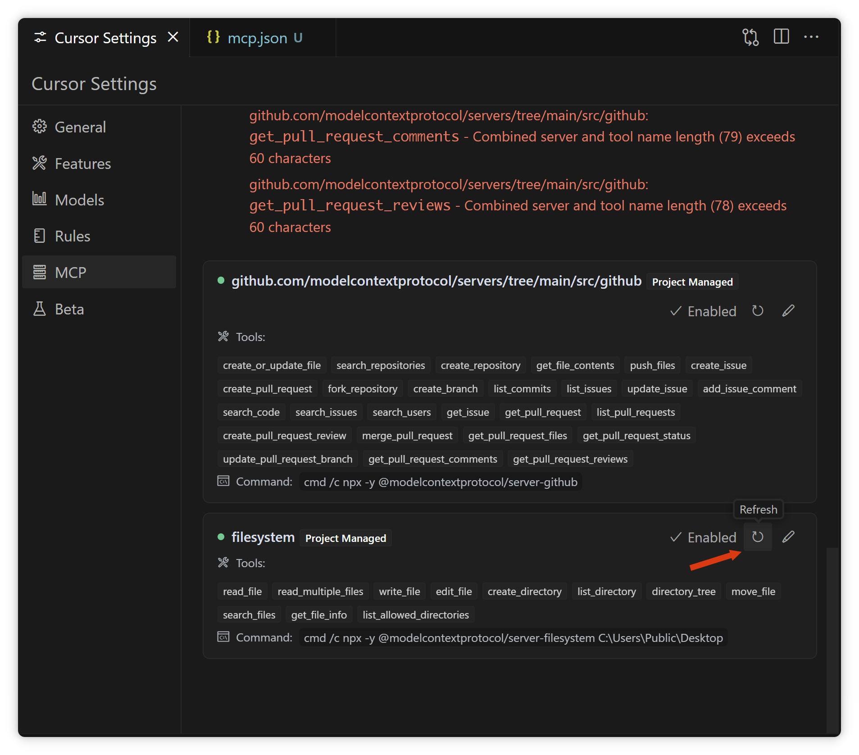859x755 pixels.
Task: Open the more actions ellipsis menu
Action: tap(811, 37)
